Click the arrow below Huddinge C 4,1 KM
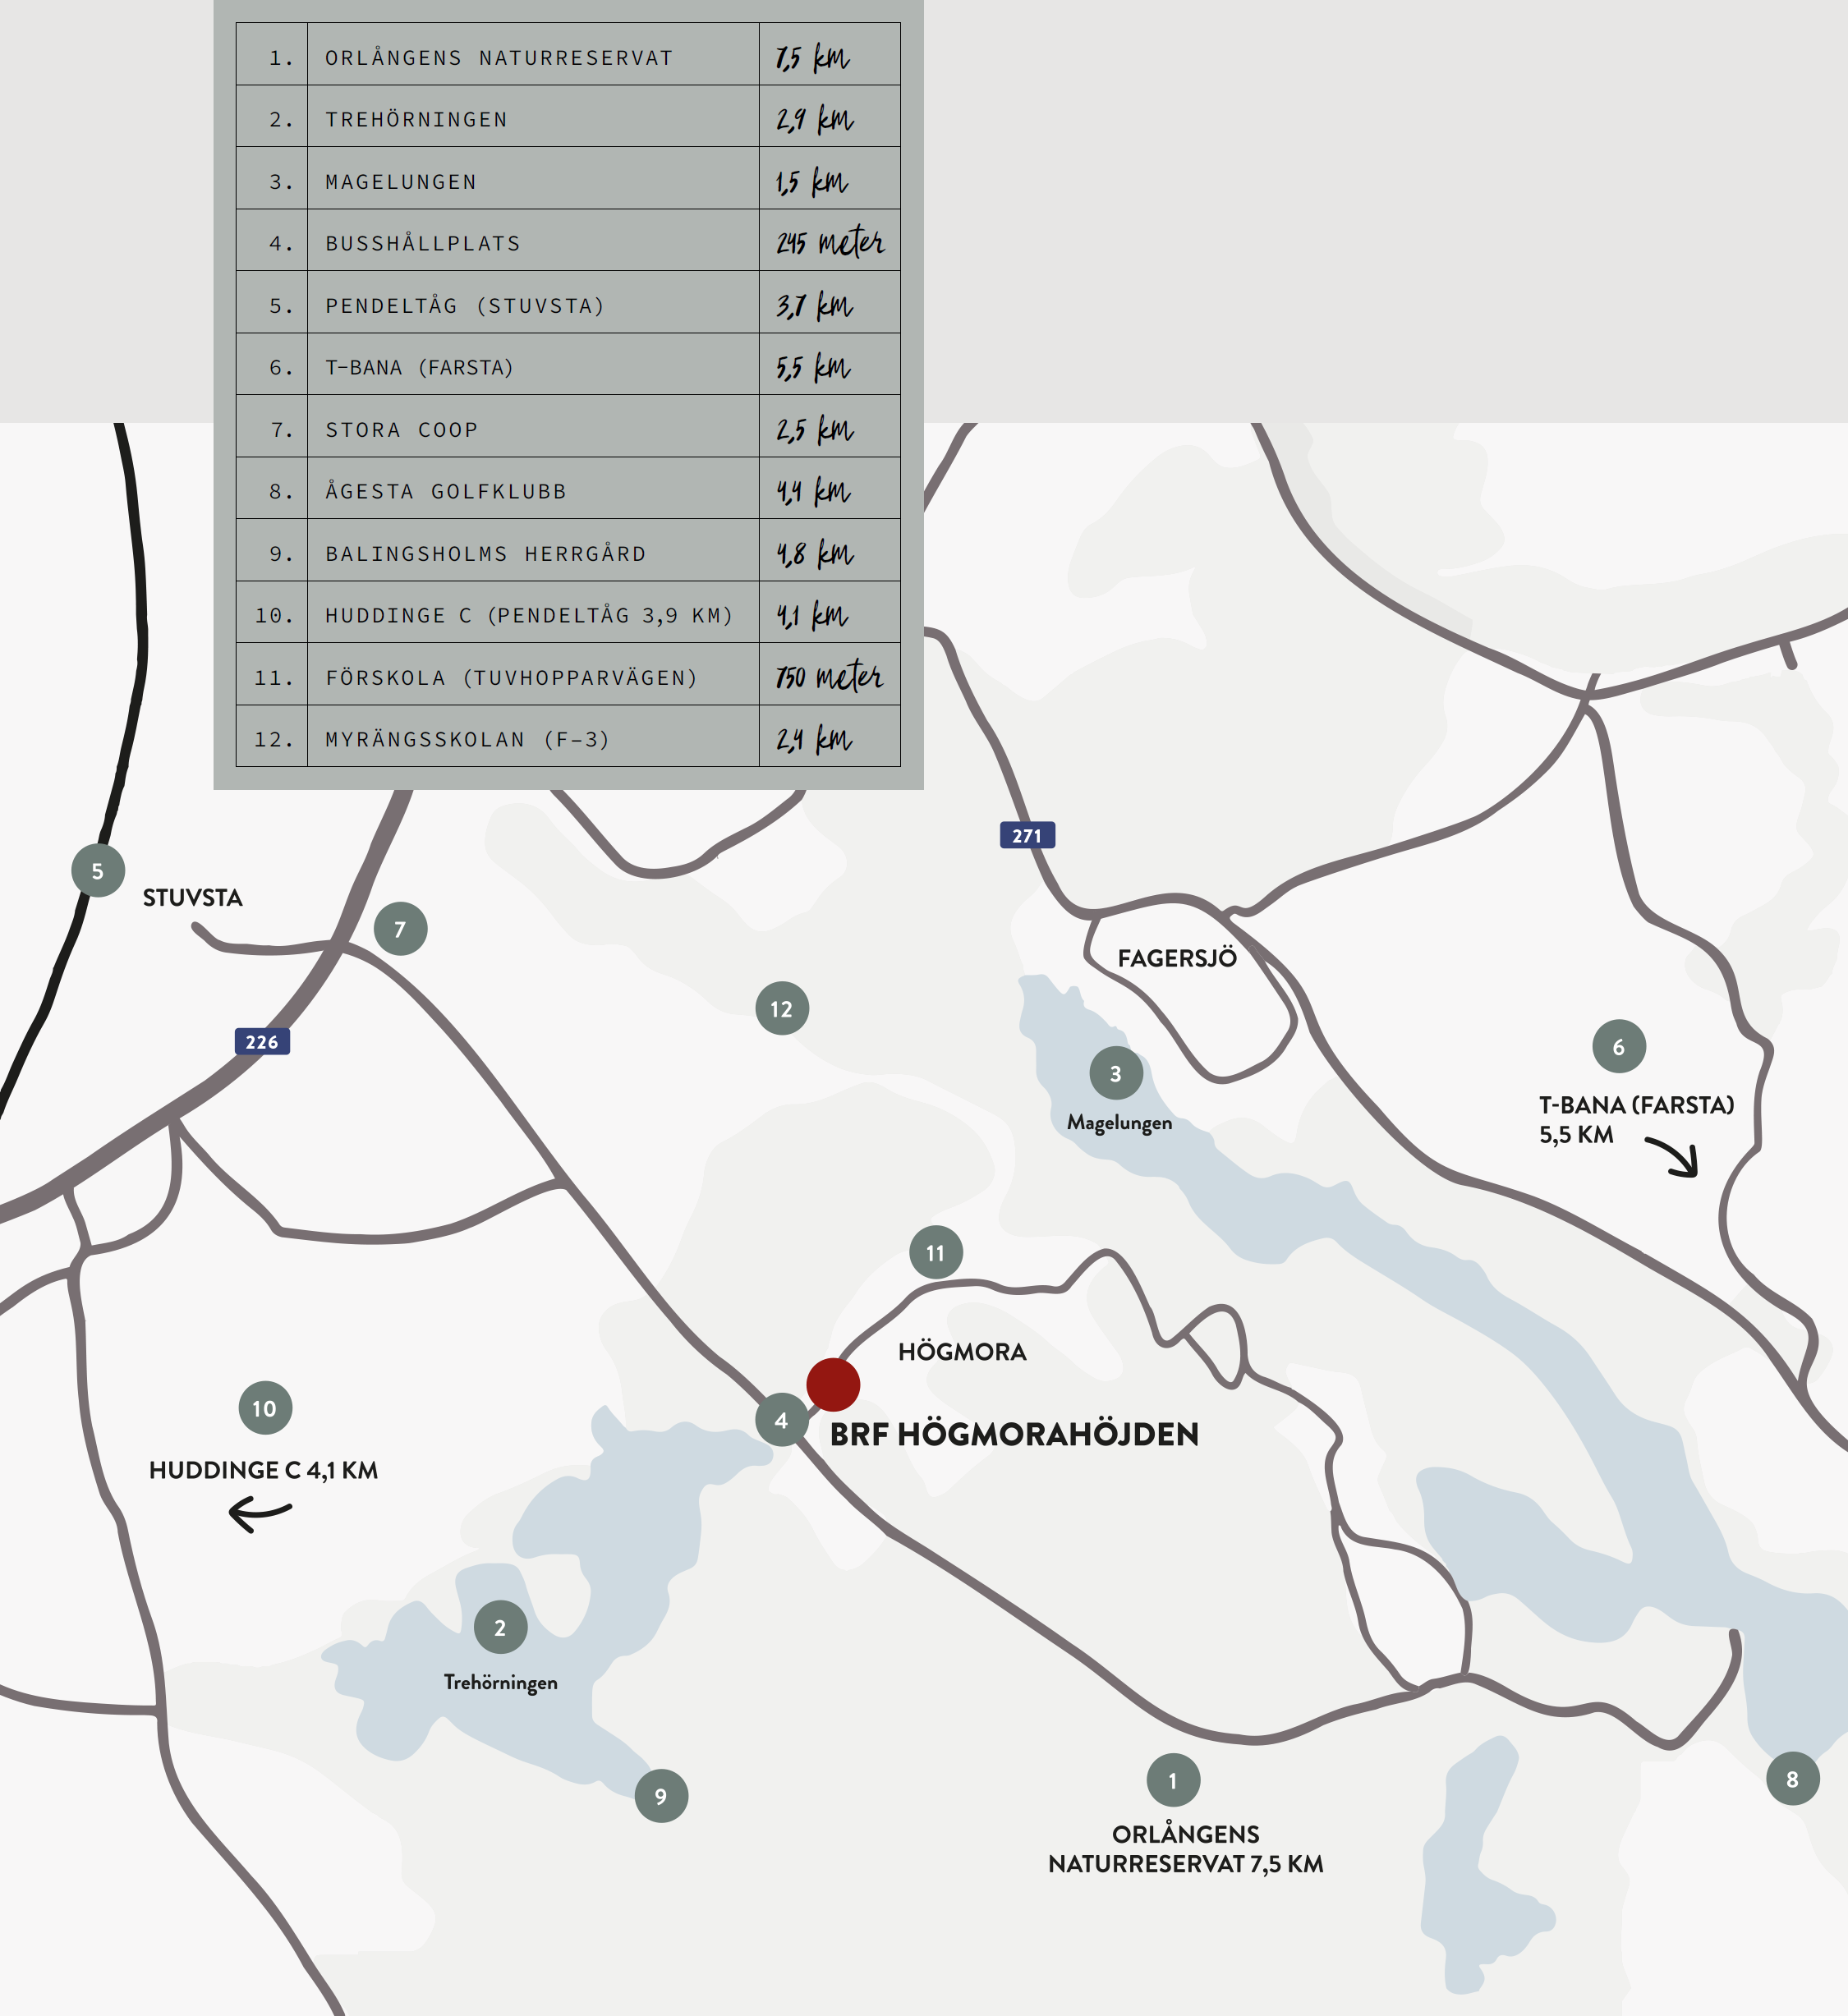Viewport: 1848px width, 2016px height. click(x=260, y=1513)
